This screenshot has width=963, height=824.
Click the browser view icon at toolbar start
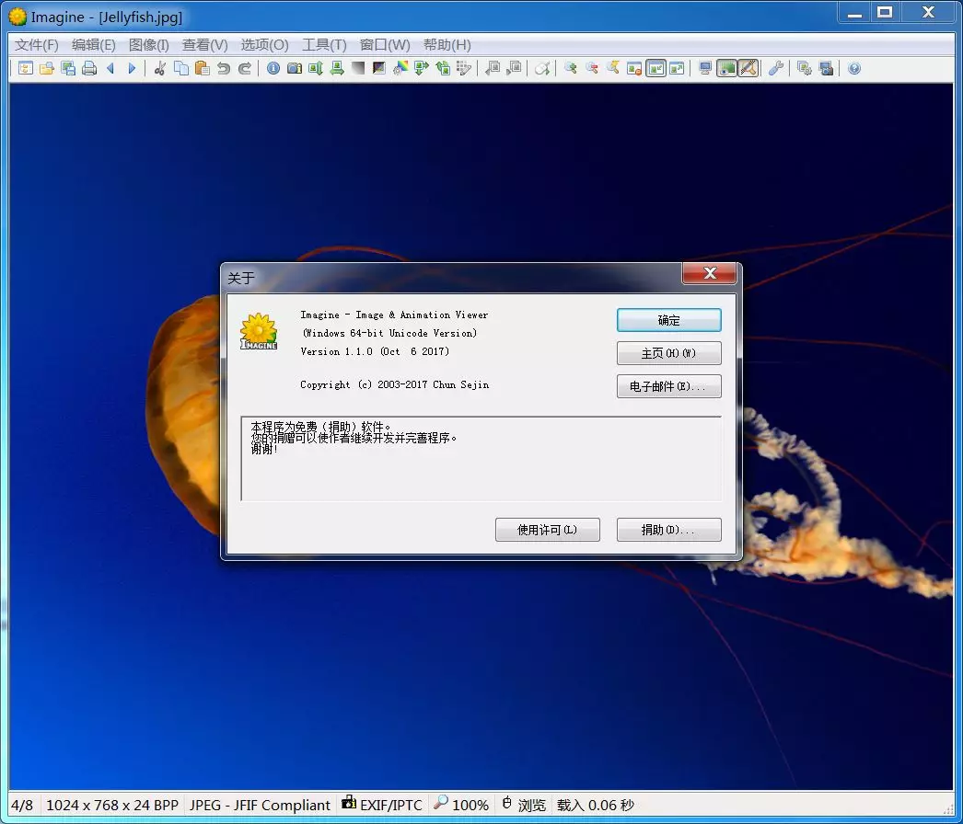pos(25,68)
